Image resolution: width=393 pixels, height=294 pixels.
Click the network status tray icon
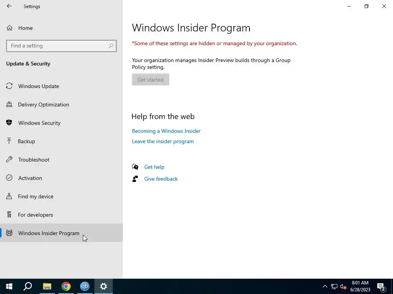pyautogui.click(x=334, y=286)
